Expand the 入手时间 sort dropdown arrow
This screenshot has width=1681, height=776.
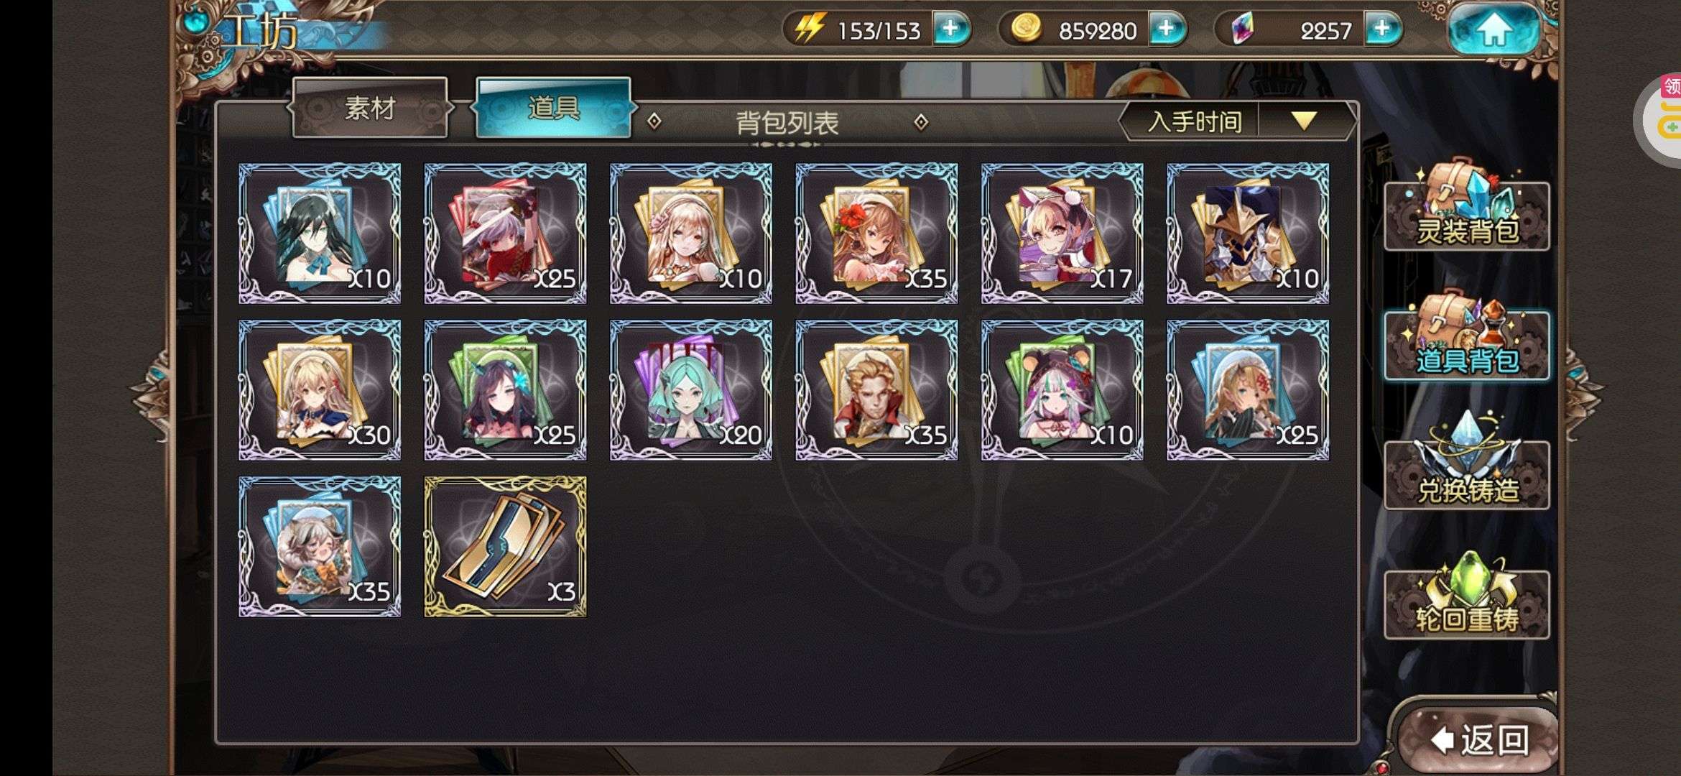pyautogui.click(x=1304, y=120)
